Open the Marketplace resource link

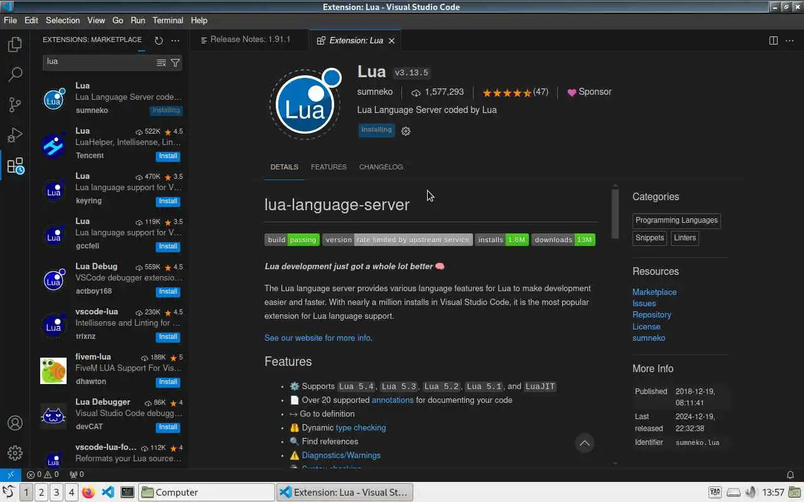(x=655, y=292)
